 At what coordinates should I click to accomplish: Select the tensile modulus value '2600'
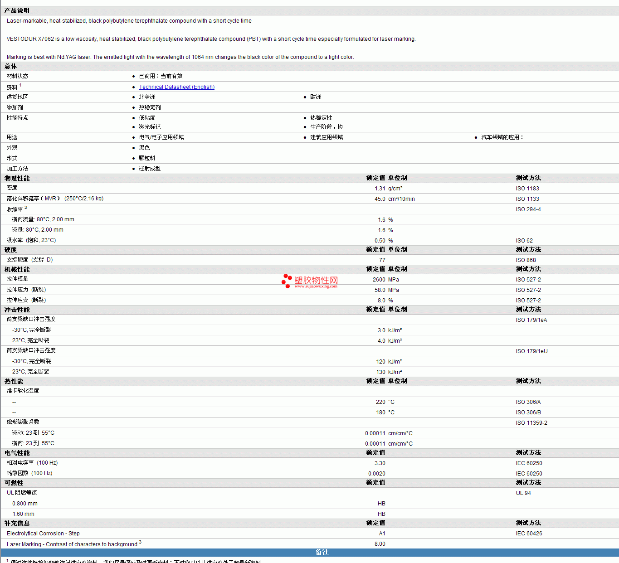pyautogui.click(x=379, y=280)
